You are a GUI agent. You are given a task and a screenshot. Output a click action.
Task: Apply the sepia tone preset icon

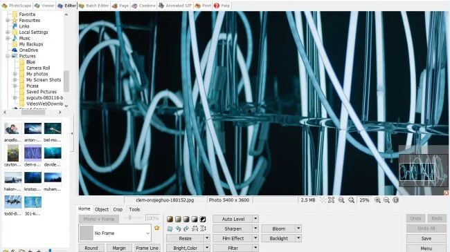click(170, 219)
